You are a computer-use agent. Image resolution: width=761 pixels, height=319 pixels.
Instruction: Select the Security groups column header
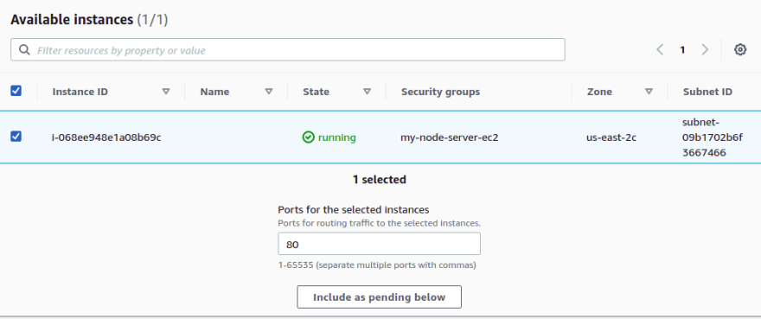[x=441, y=92]
